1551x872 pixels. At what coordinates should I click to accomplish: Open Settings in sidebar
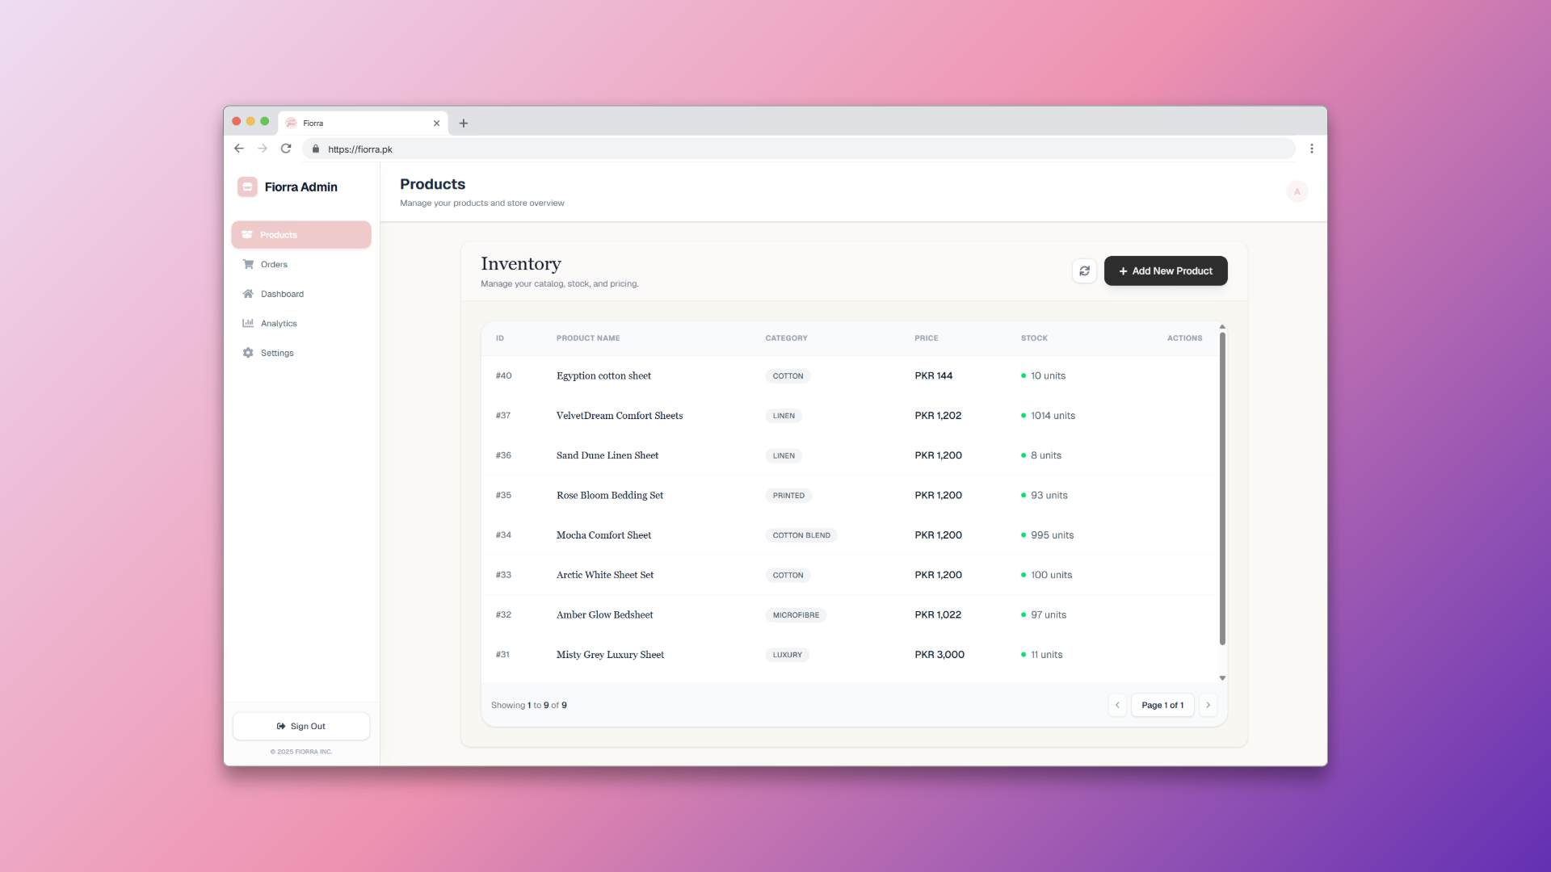[x=277, y=353]
